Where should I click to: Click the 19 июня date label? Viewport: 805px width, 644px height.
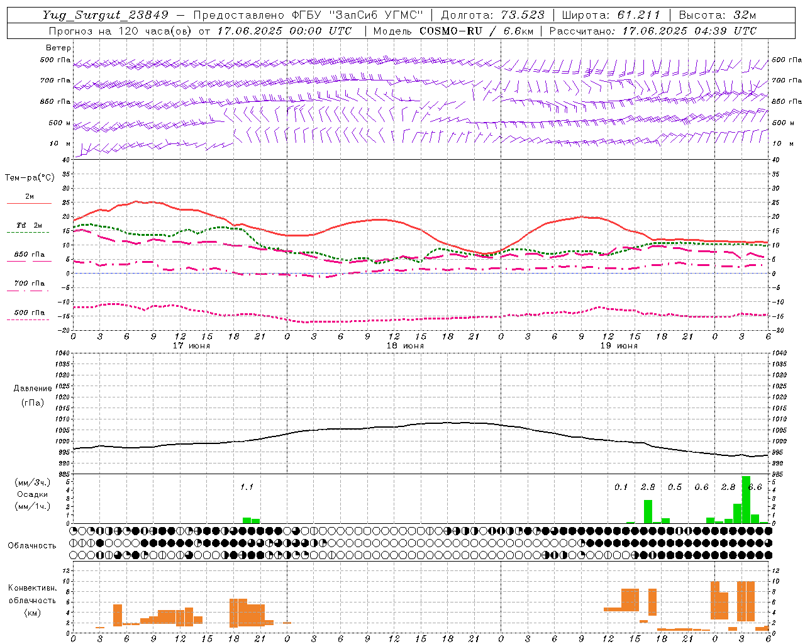point(619,346)
